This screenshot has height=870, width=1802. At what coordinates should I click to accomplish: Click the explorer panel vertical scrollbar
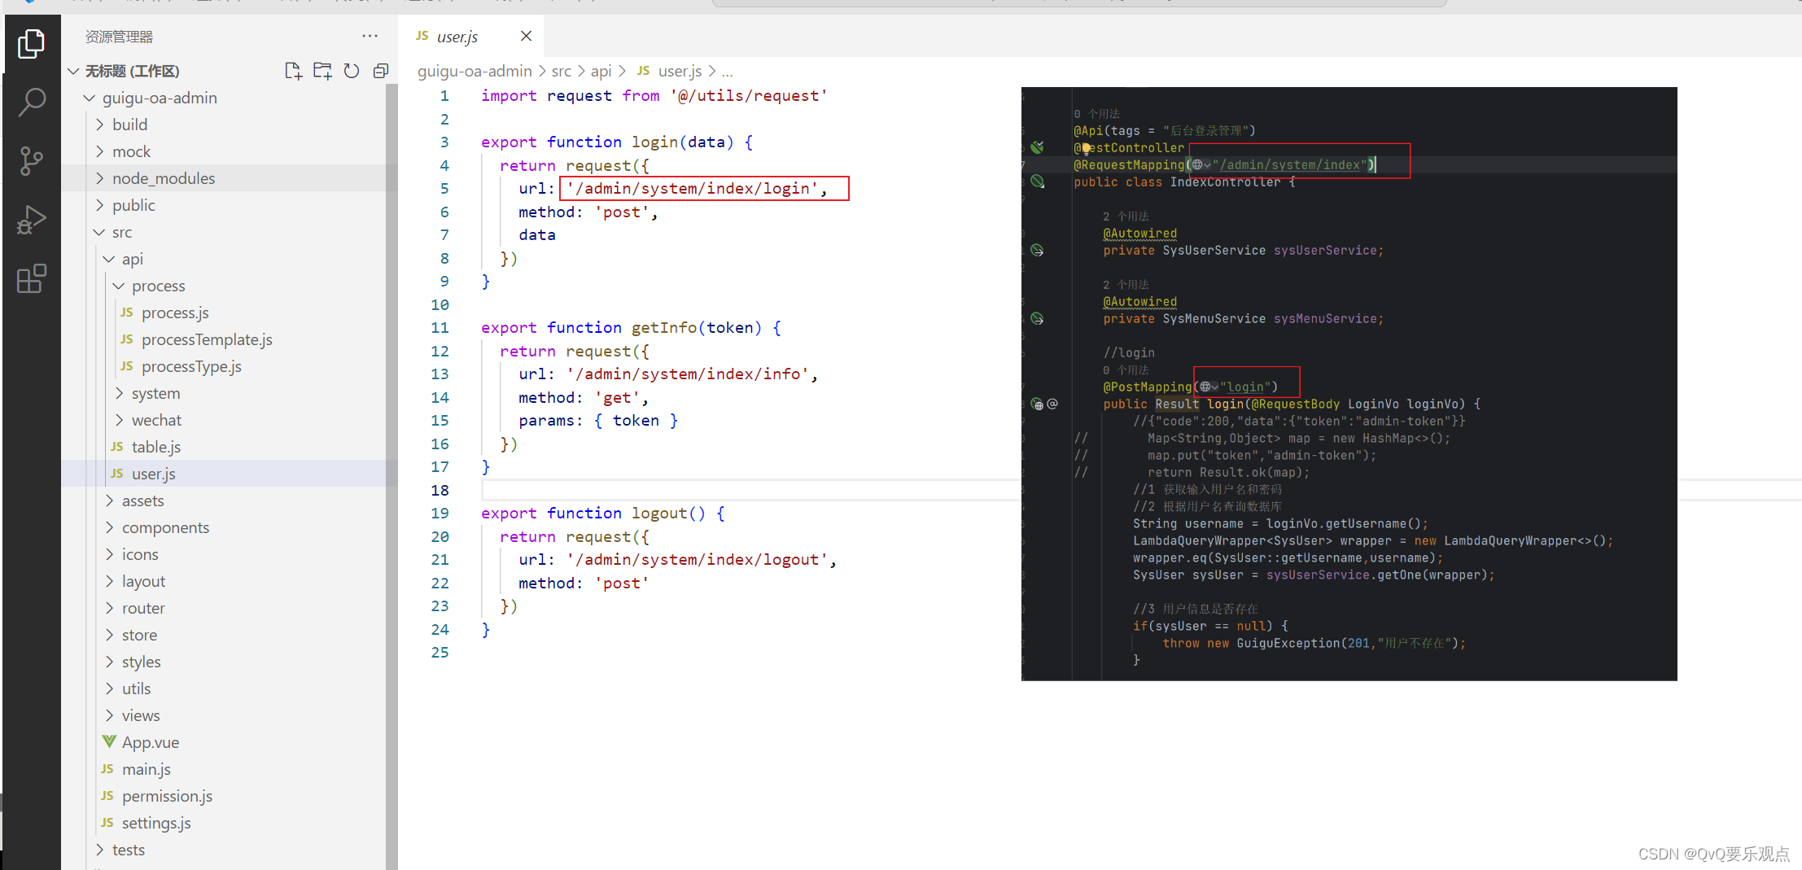point(391,476)
